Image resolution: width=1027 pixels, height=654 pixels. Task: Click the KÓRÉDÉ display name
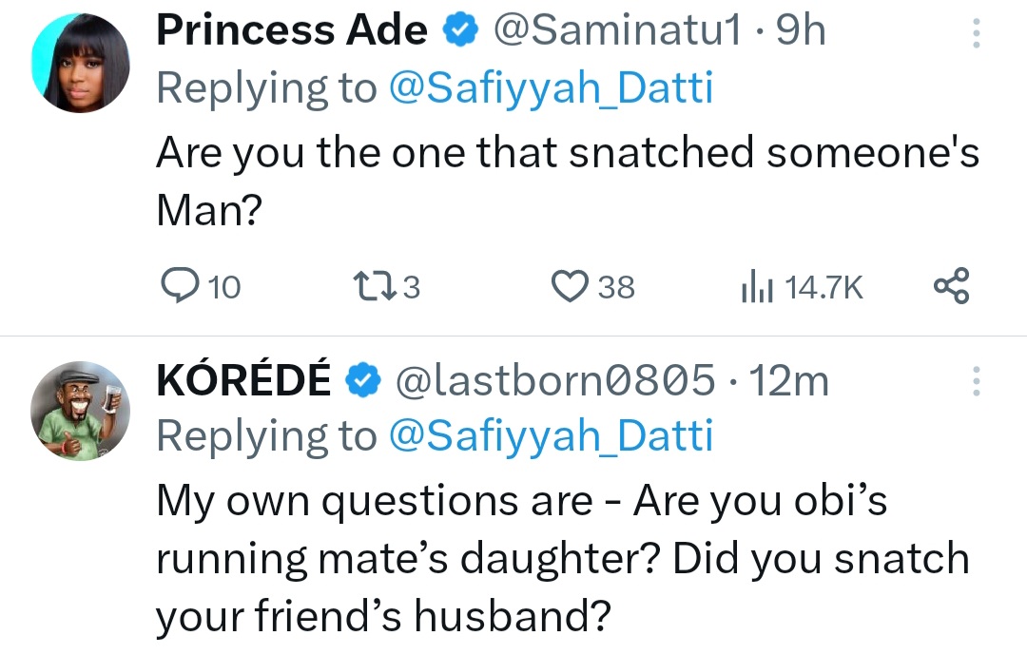pos(244,381)
